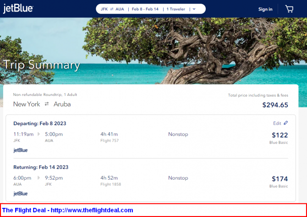Image resolution: width=307 pixels, height=217 pixels.
Task: Click Blue Basic under $174
Action: tap(279, 186)
